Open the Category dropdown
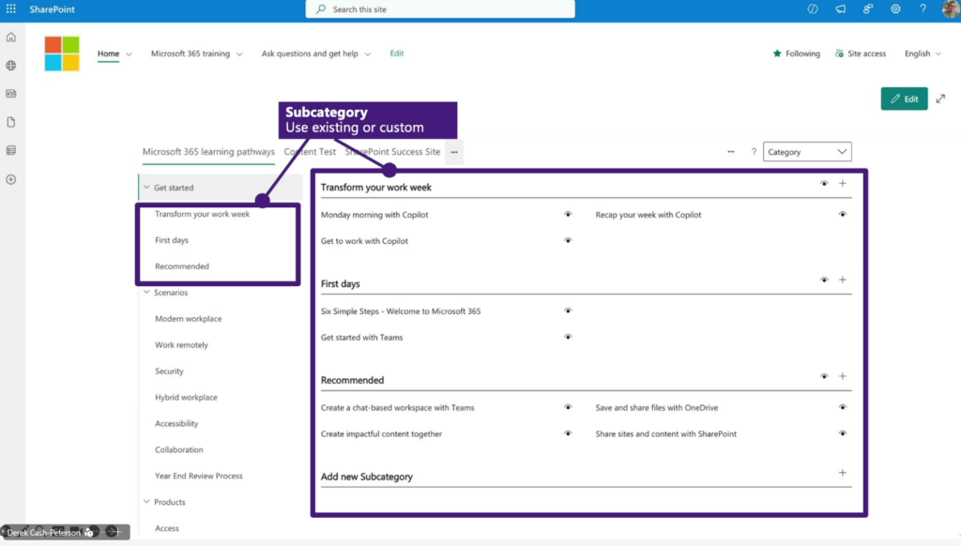This screenshot has width=961, height=546. click(807, 152)
